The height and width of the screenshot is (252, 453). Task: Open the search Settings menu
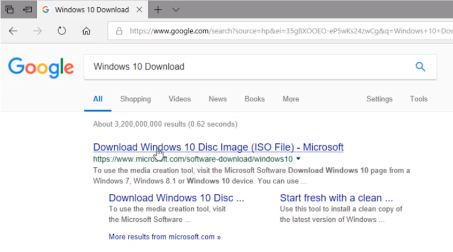(379, 99)
